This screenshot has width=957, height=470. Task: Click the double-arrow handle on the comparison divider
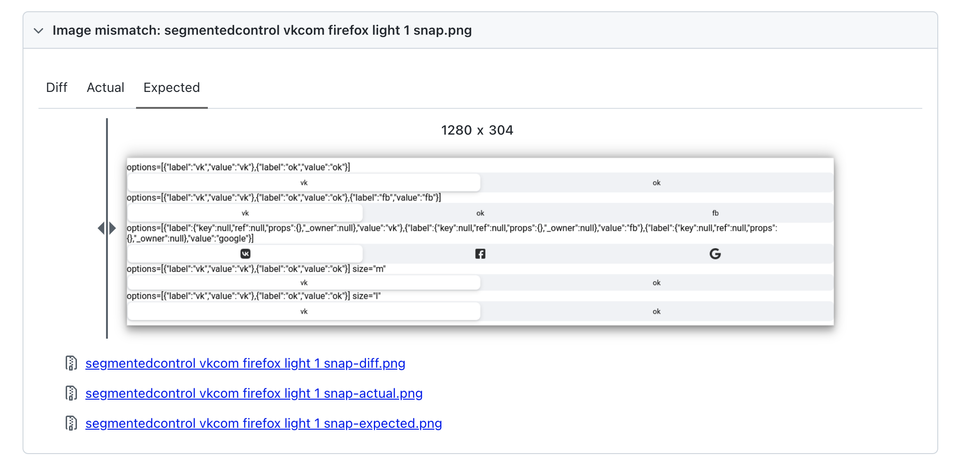pos(107,228)
